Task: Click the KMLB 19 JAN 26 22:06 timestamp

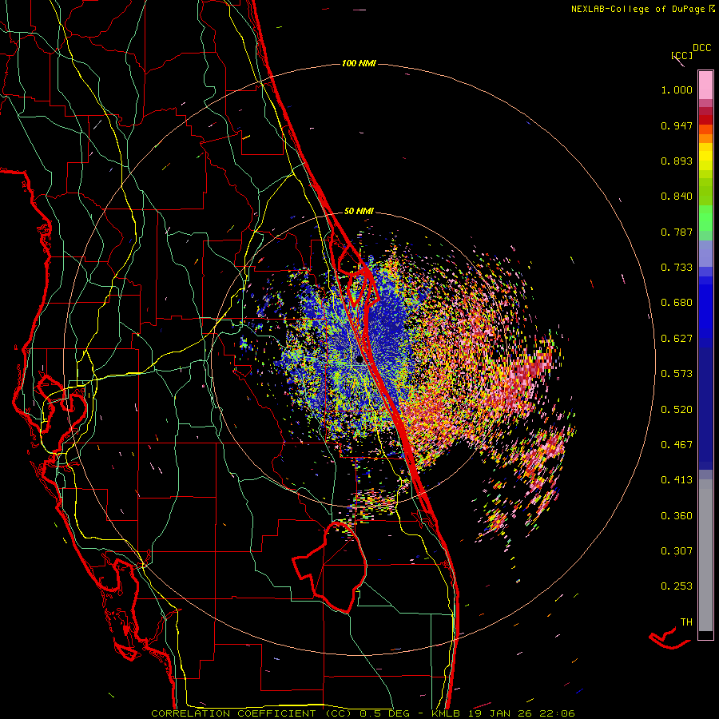Action: tap(503, 713)
